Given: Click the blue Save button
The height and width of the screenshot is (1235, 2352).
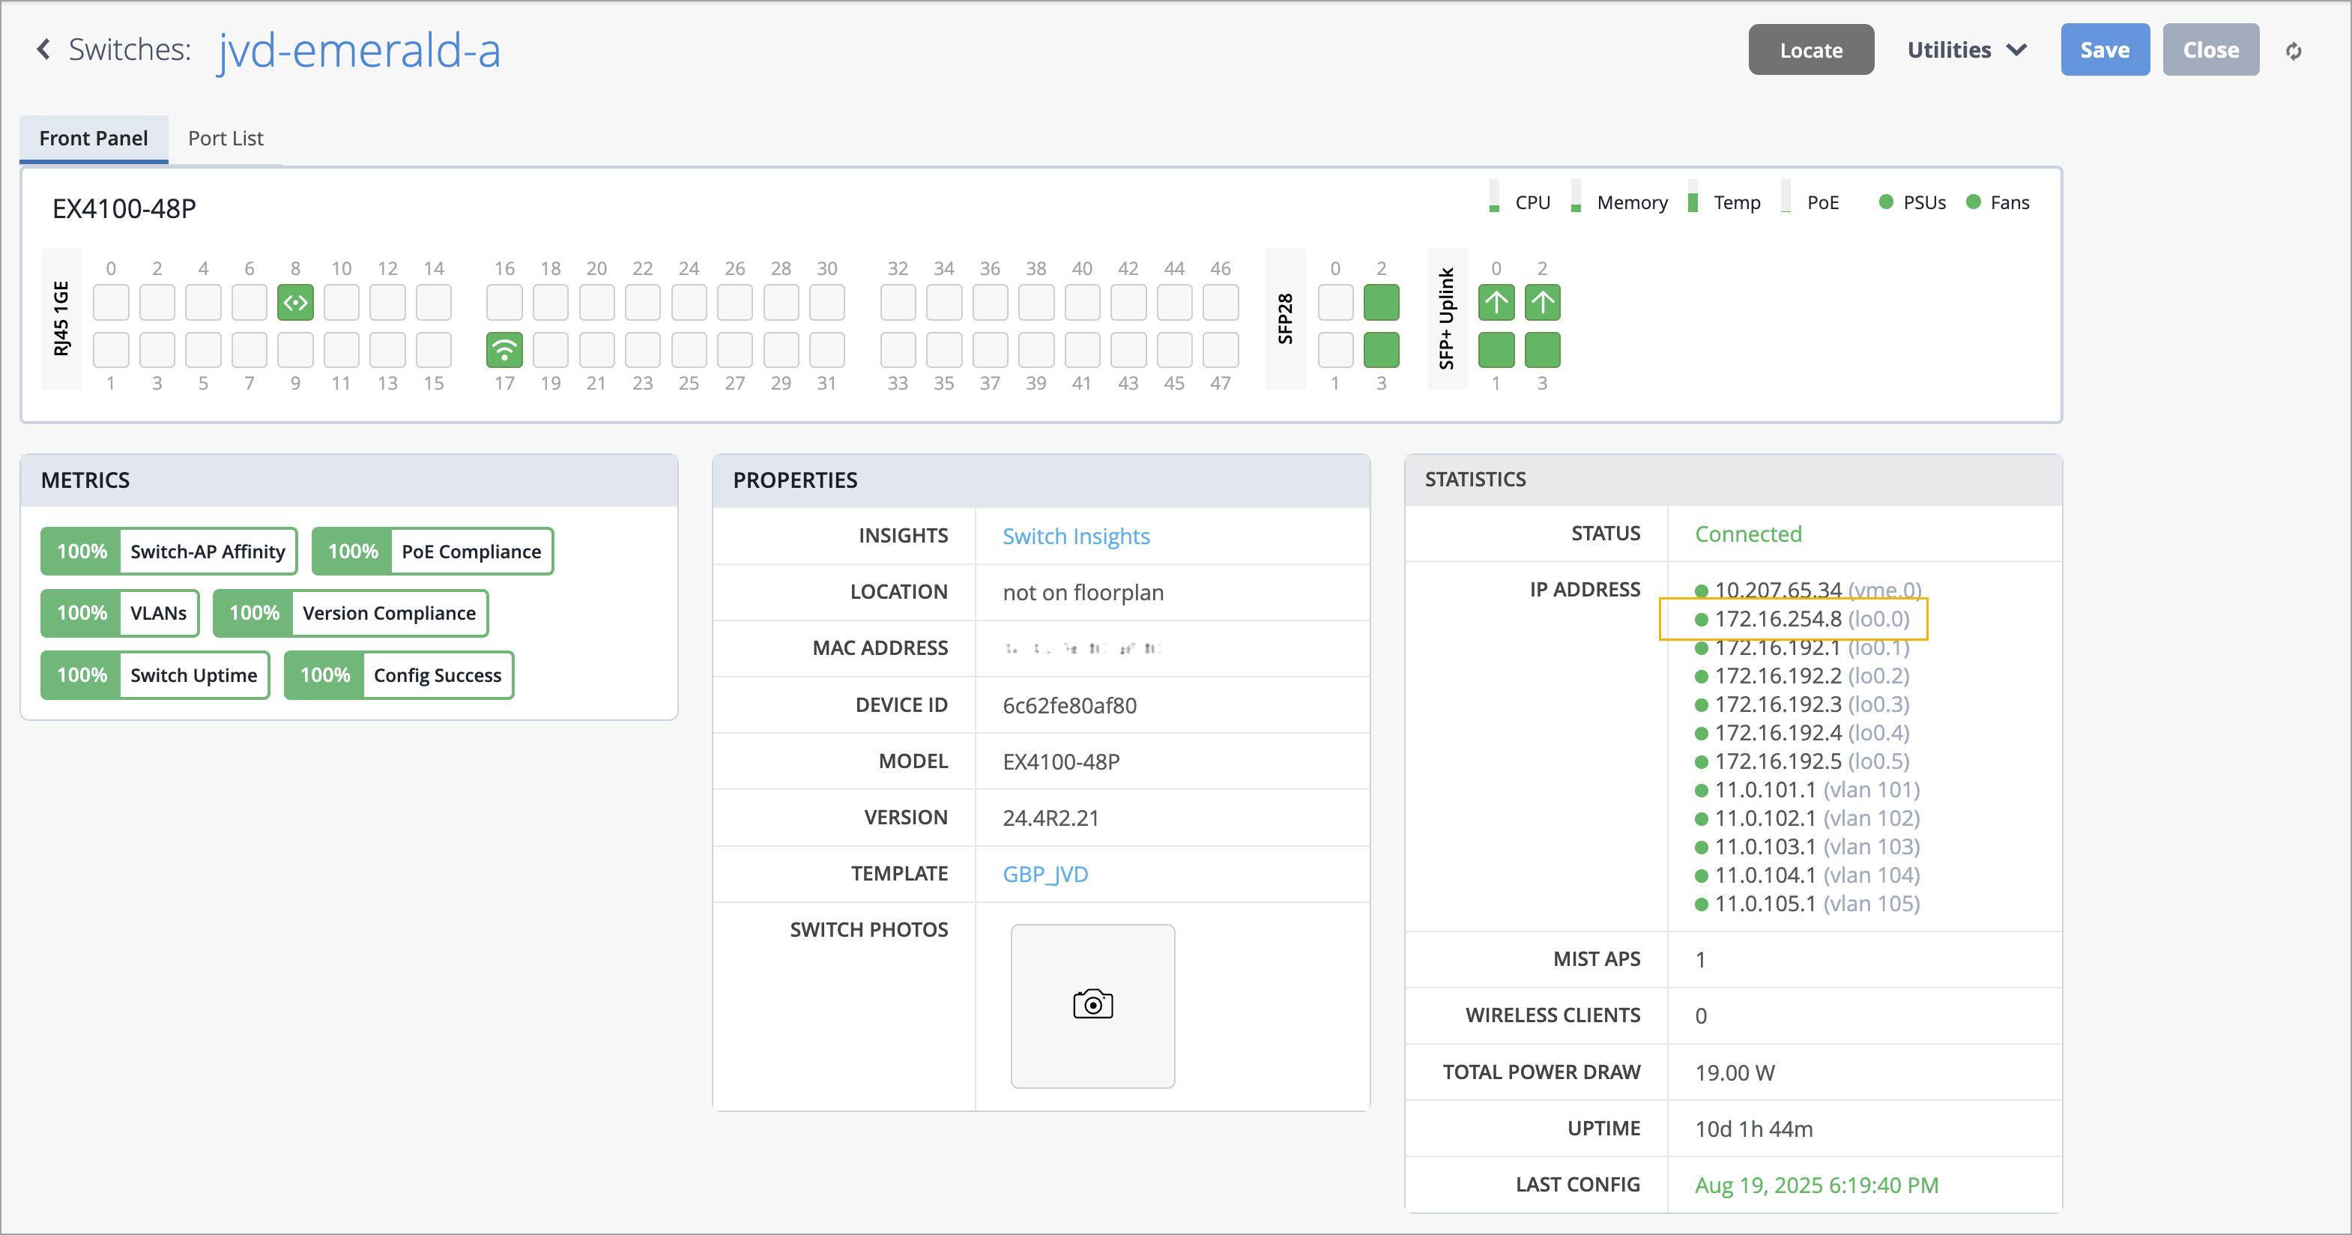Looking at the screenshot, I should [2104, 50].
